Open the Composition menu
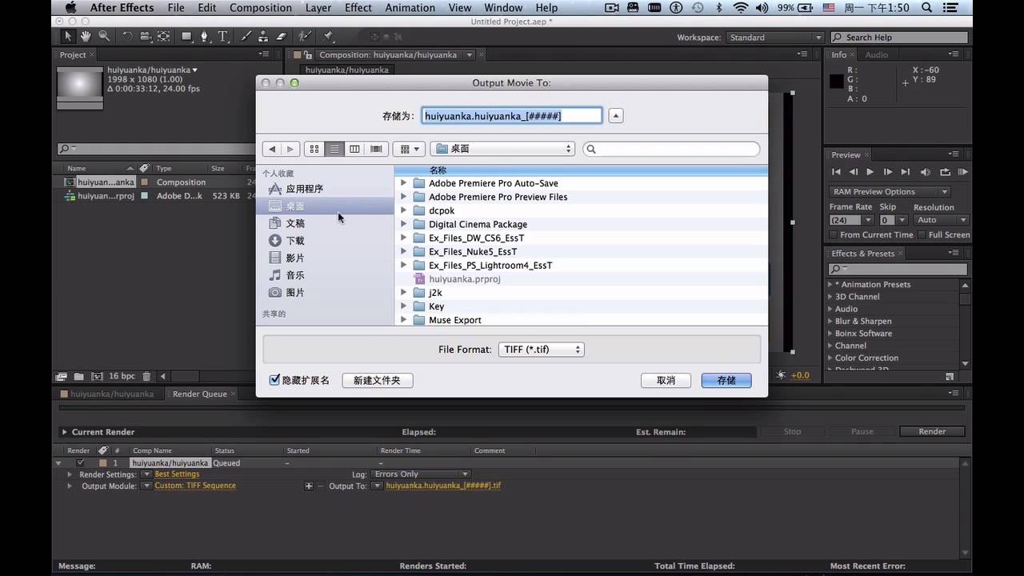 261,8
